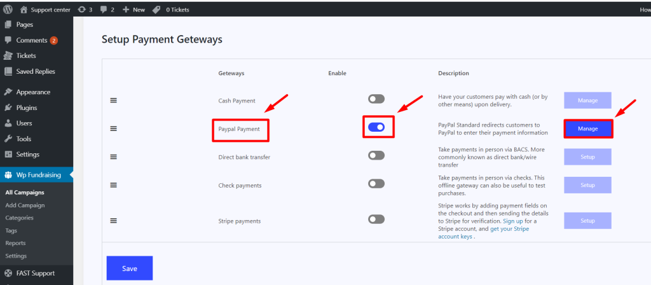Open Wp Fundraising Settings submenu
The width and height of the screenshot is (651, 285).
click(x=16, y=256)
